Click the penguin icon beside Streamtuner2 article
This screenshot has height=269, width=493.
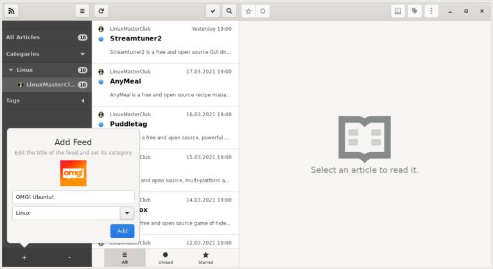[x=101, y=29]
